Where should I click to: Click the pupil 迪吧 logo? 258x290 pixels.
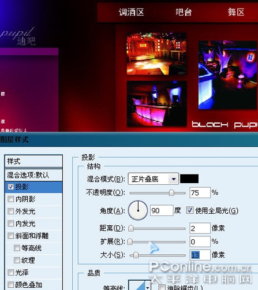point(18,36)
